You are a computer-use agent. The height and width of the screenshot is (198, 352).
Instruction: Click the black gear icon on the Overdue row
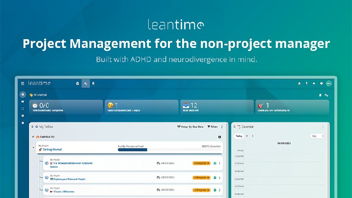click(220, 137)
